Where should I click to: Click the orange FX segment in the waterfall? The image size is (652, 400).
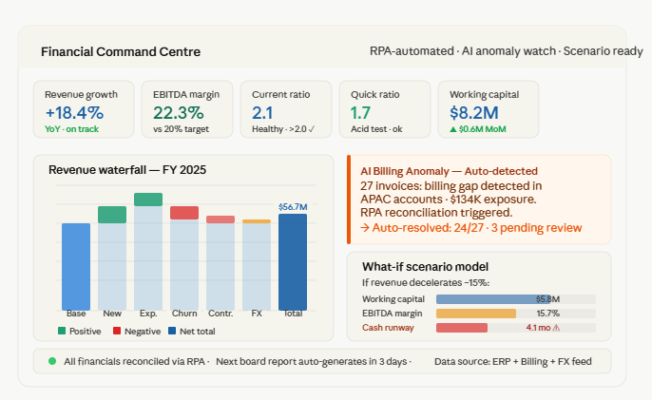tap(257, 221)
